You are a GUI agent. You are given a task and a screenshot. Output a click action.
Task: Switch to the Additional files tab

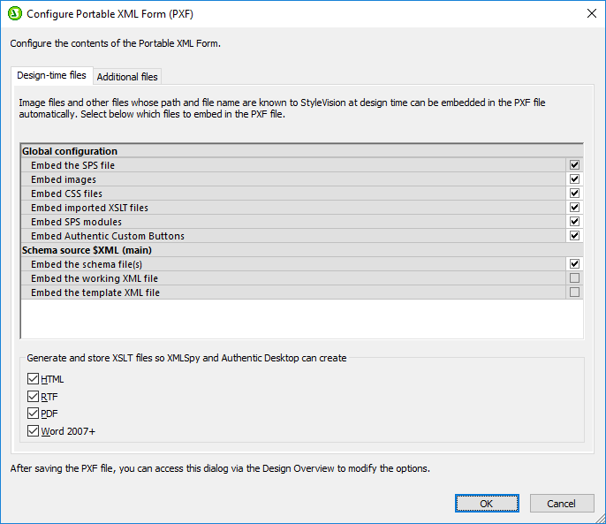(x=127, y=77)
